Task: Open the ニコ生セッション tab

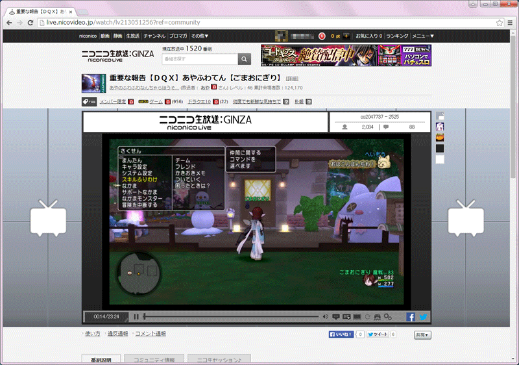Action: pyautogui.click(x=219, y=359)
